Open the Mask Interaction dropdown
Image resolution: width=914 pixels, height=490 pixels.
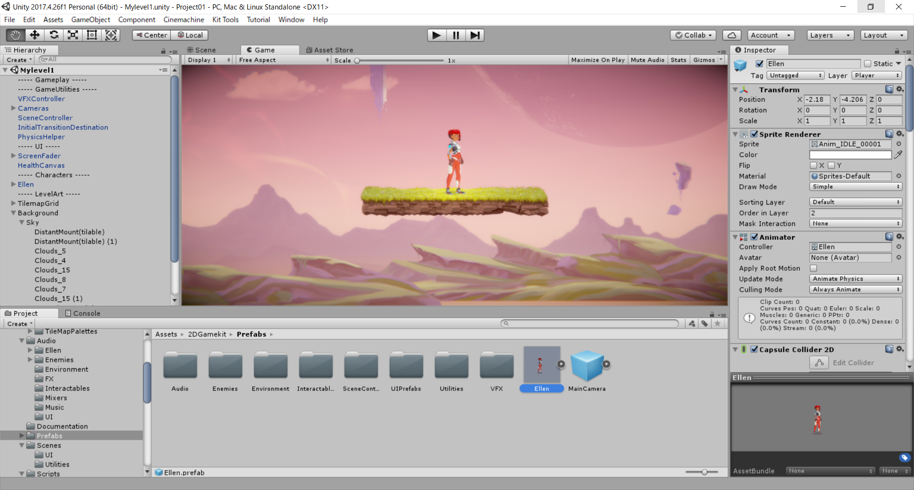point(855,224)
